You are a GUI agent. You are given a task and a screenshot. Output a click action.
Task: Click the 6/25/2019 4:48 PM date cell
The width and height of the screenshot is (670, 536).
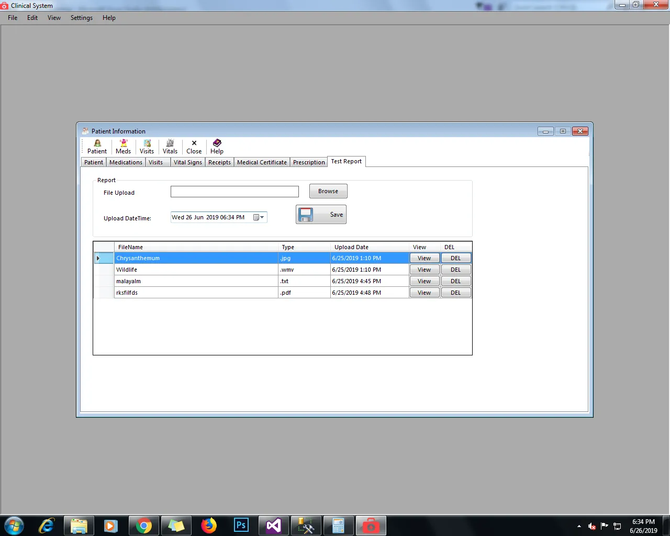pyautogui.click(x=370, y=293)
